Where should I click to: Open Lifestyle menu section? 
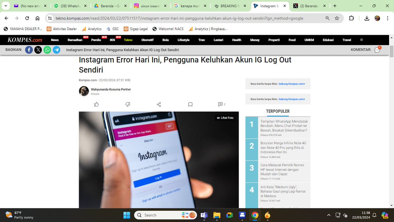[x=184, y=40]
